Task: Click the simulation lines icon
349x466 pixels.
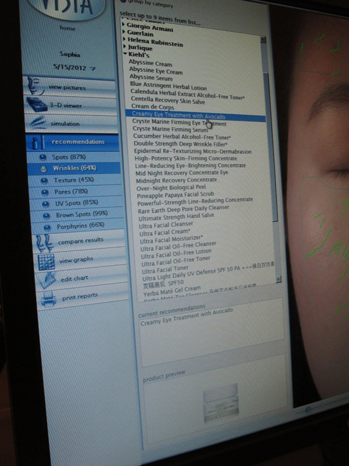Action: (x=38, y=123)
